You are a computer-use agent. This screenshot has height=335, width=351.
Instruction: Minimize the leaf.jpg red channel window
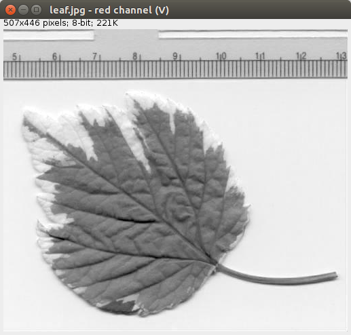tap(23, 9)
